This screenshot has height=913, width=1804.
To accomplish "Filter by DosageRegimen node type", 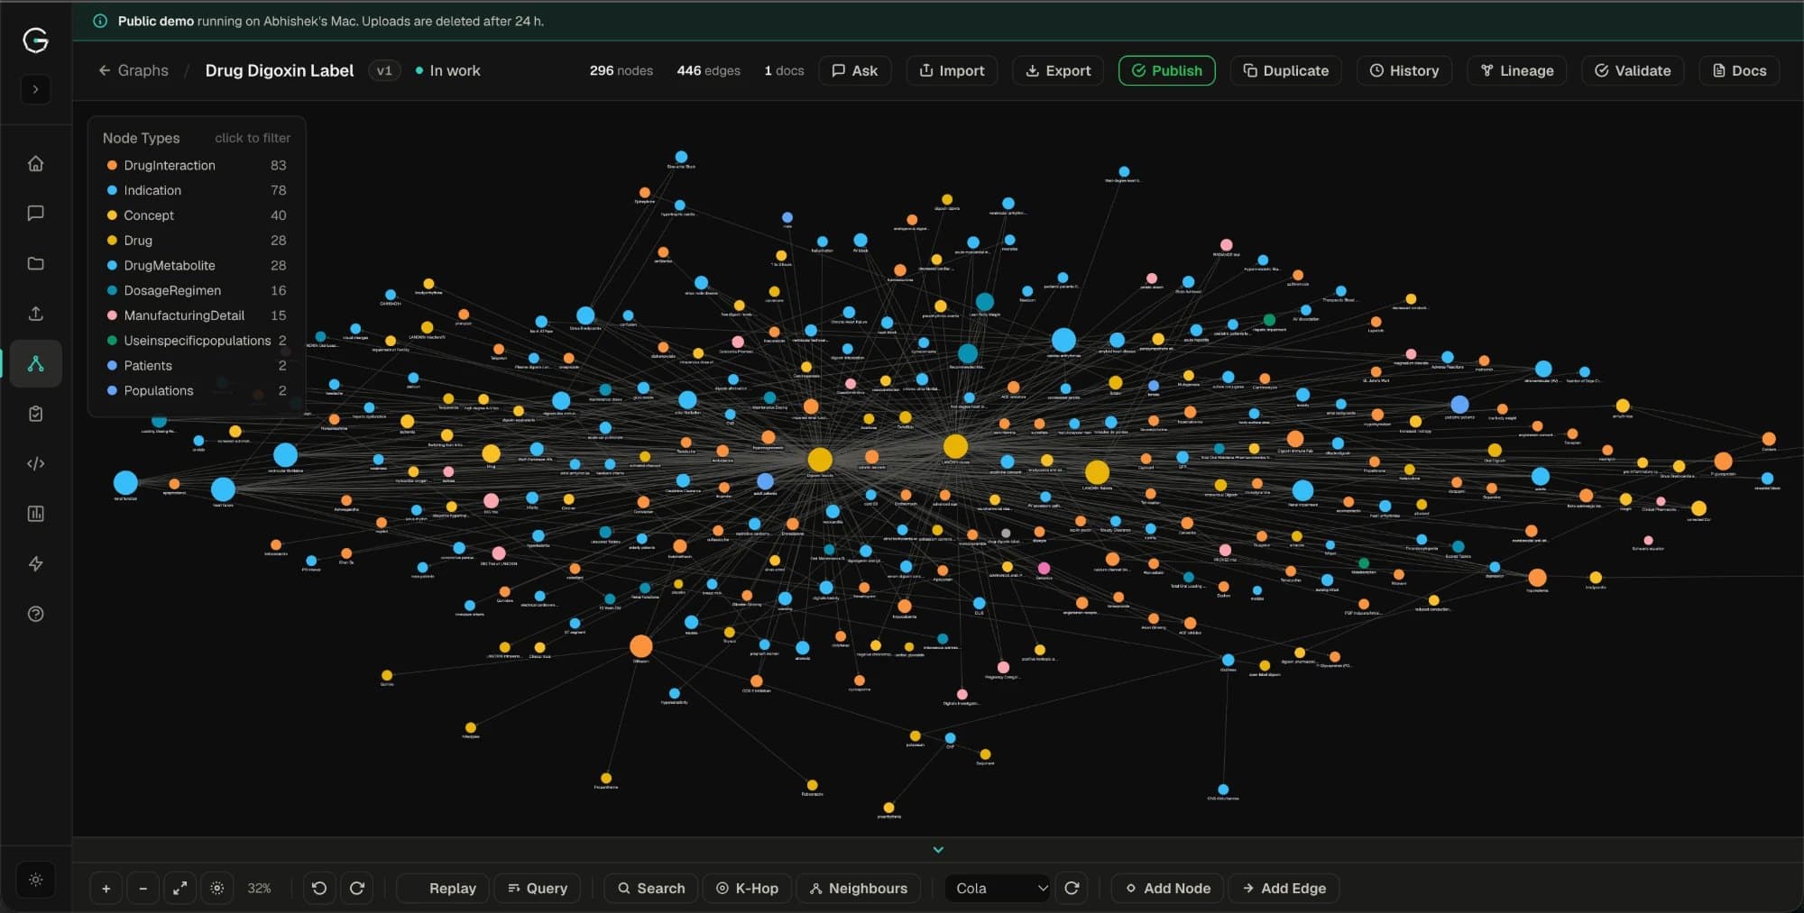I will point(197,290).
